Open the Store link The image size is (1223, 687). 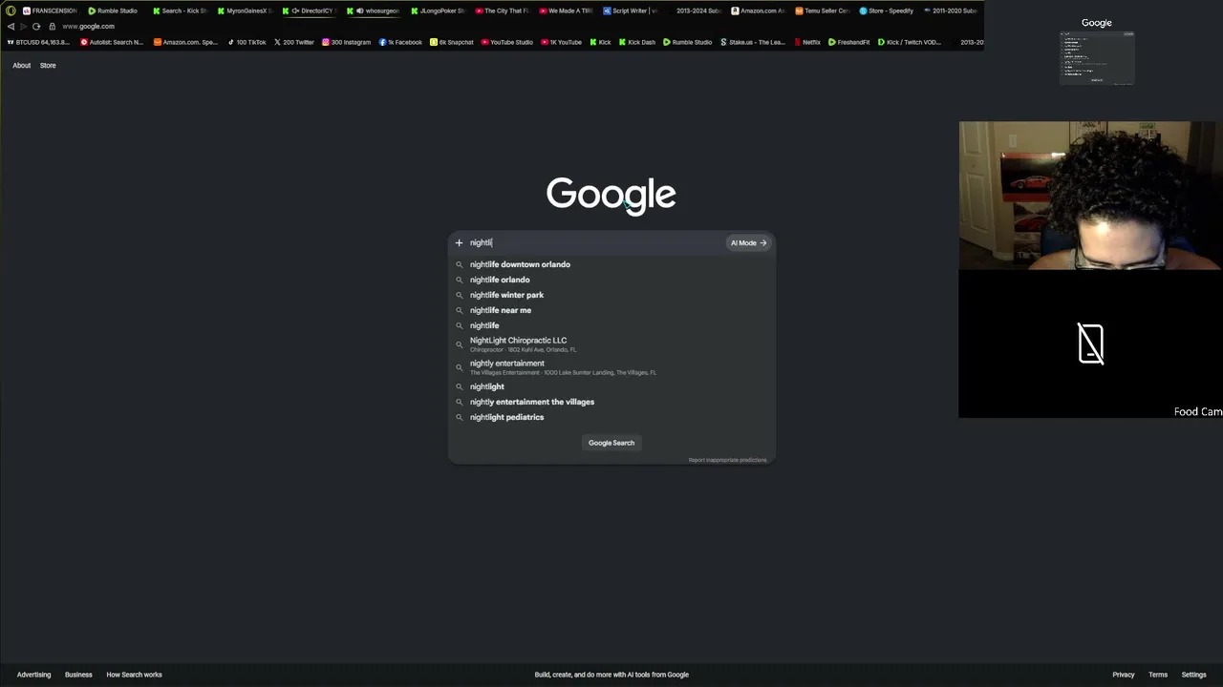48,66
